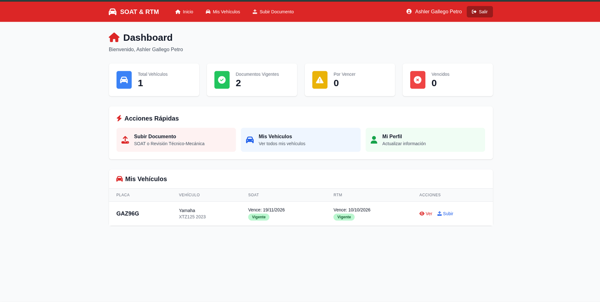The height and width of the screenshot is (302, 600).
Task: Click the Yamaha vehicle name cell
Action: (x=187, y=210)
